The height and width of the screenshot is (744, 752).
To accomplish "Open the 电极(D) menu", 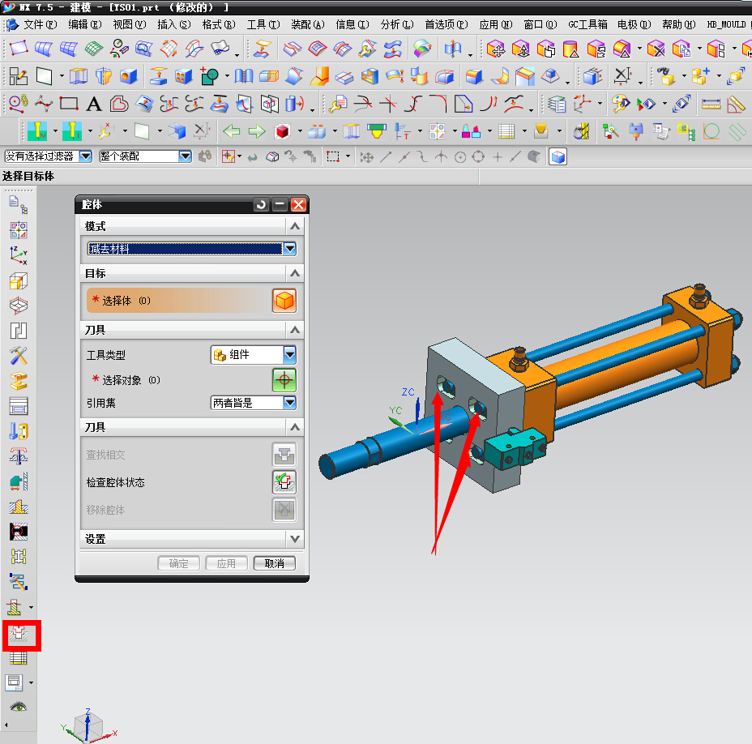I will (x=634, y=24).
